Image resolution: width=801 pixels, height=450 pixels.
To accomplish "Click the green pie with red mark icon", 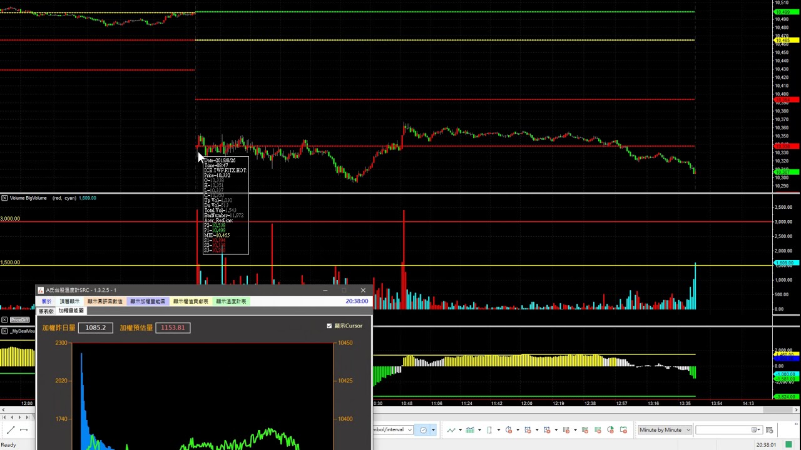I will [x=611, y=430].
